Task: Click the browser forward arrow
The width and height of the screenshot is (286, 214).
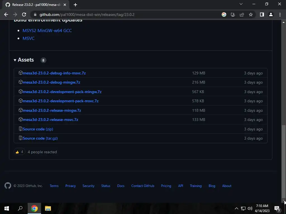Action: [15, 14]
